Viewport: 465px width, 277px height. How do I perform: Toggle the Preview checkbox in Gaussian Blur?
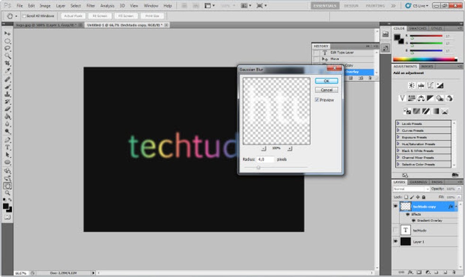coord(317,100)
